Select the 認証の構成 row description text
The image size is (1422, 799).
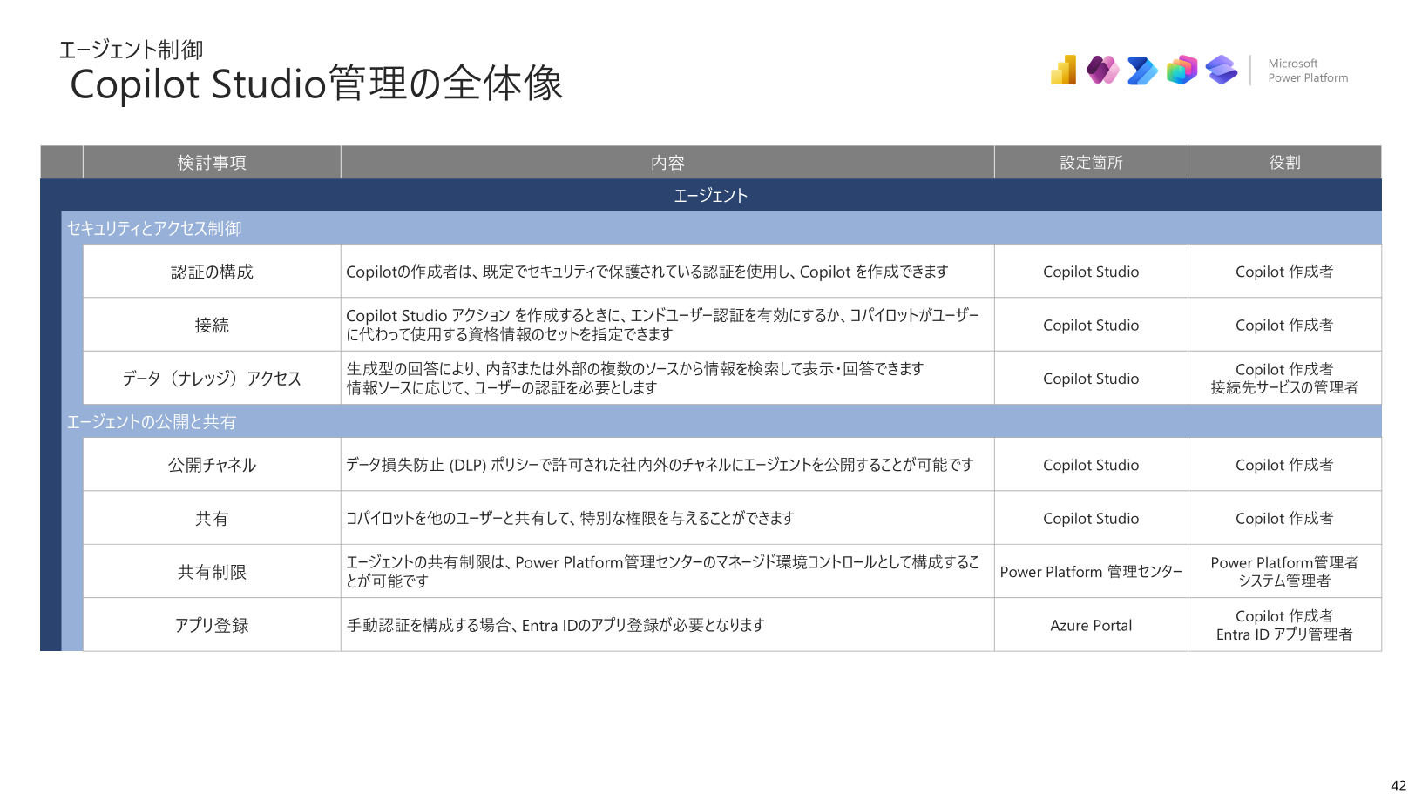(x=647, y=272)
